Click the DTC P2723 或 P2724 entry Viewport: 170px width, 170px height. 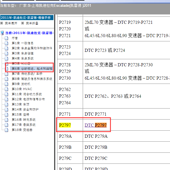(x=105, y=50)
